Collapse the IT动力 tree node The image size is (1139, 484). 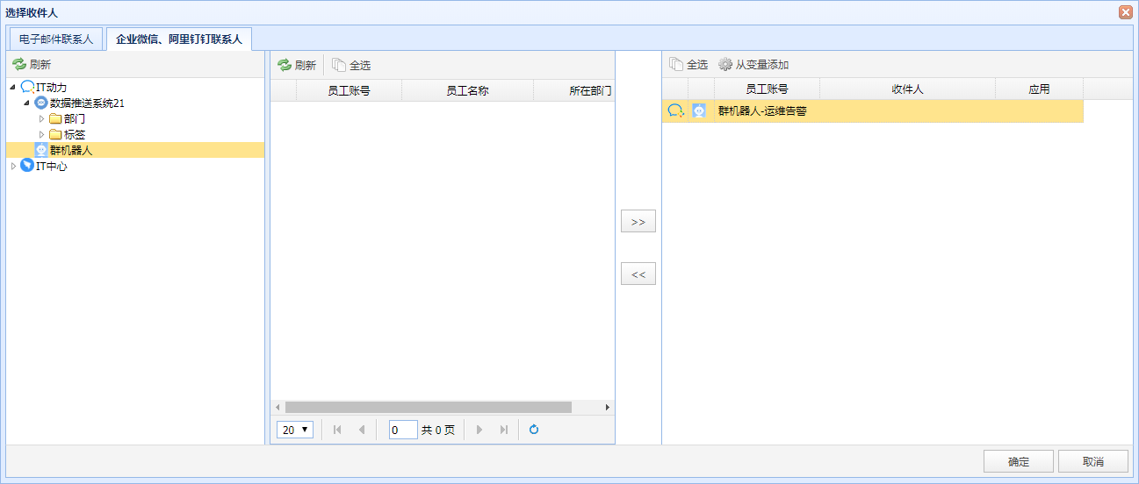12,88
